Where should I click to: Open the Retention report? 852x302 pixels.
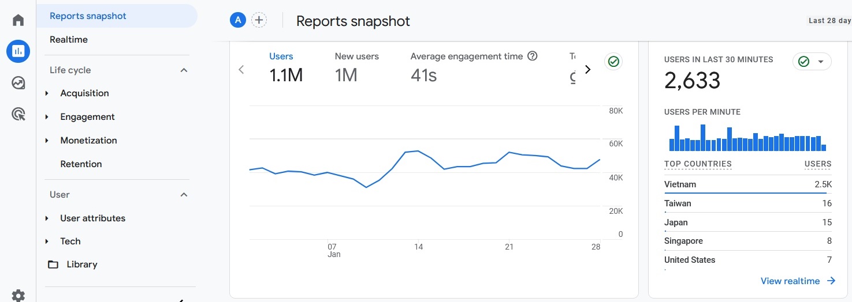tap(81, 164)
